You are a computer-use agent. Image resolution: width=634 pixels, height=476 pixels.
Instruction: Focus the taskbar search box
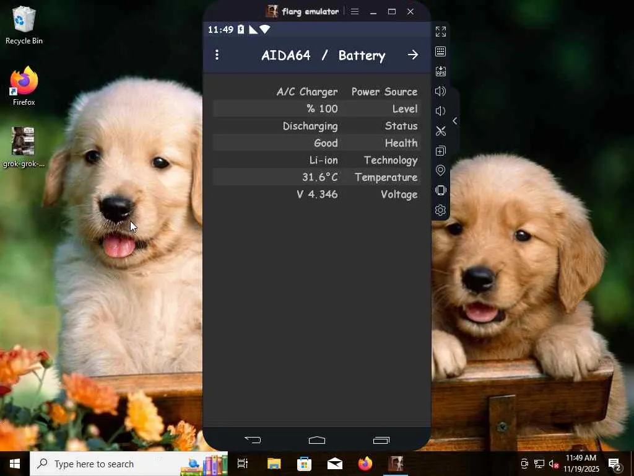click(129, 464)
